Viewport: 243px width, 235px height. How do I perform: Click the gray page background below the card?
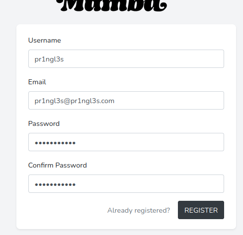(x=121, y=232)
